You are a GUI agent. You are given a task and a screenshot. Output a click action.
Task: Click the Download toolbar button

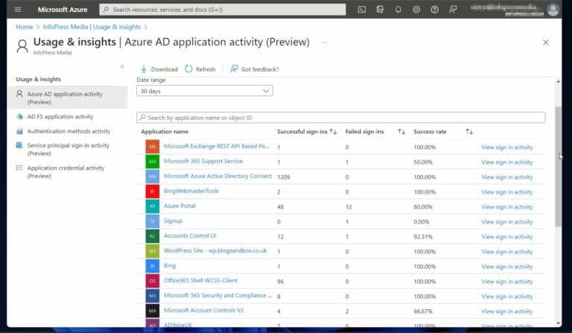(159, 69)
